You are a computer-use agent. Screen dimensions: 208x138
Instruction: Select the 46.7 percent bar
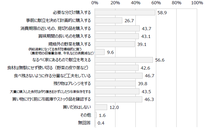119,76
